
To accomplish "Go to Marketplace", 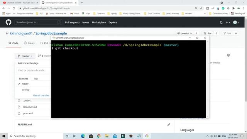I will (99, 22).
